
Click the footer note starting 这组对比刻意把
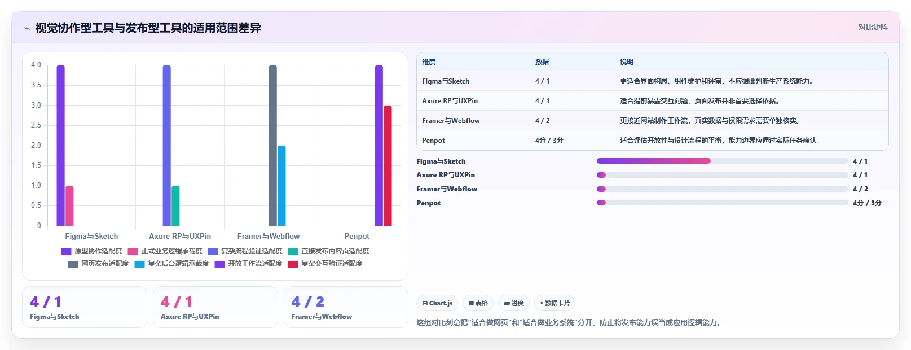pyautogui.click(x=570, y=323)
